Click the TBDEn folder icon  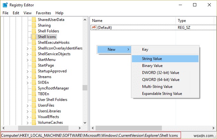(x=34, y=94)
